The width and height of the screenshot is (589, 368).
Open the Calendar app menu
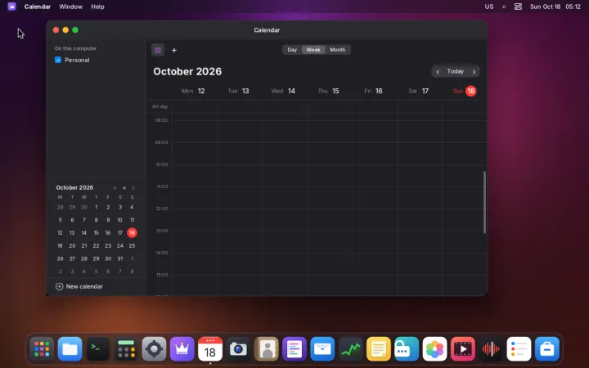[37, 7]
